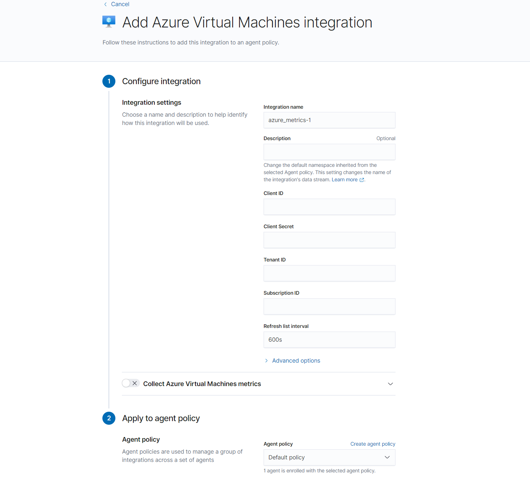Click the Apply to agent policy heading
The width and height of the screenshot is (530, 502).
161,418
